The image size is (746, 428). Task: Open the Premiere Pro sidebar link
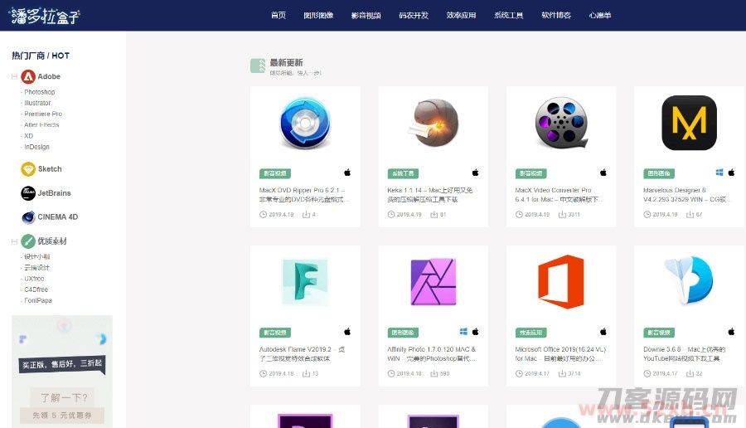(43, 114)
